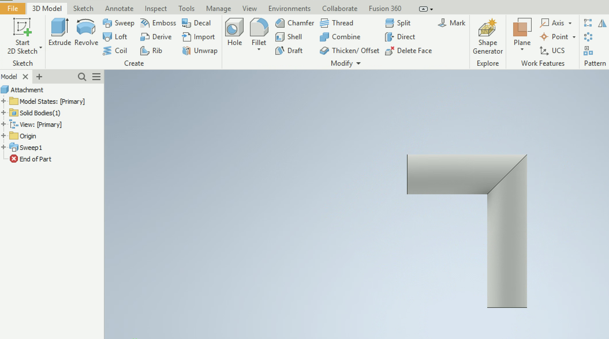Select the Coil tool
609x339 pixels.
point(115,50)
